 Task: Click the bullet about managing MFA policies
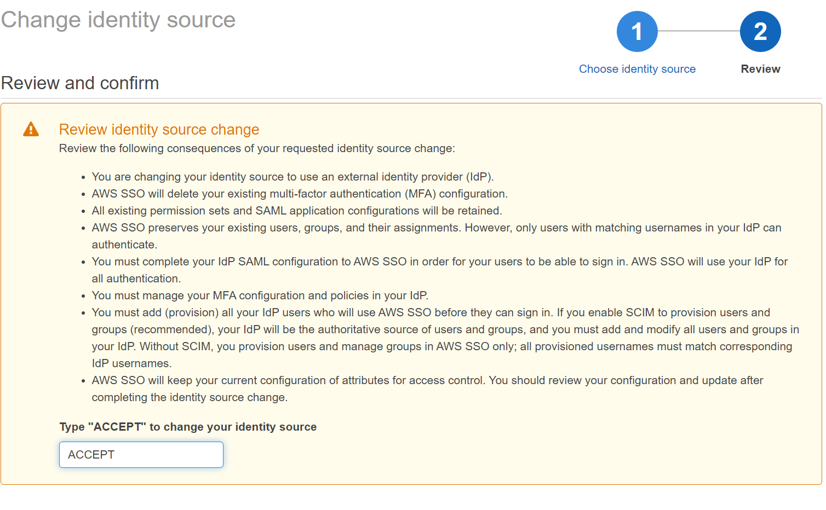(260, 295)
